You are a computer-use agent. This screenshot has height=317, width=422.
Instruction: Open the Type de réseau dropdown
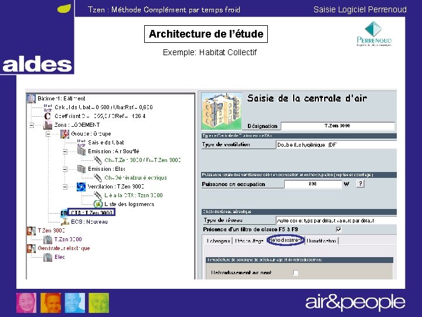[336, 221]
